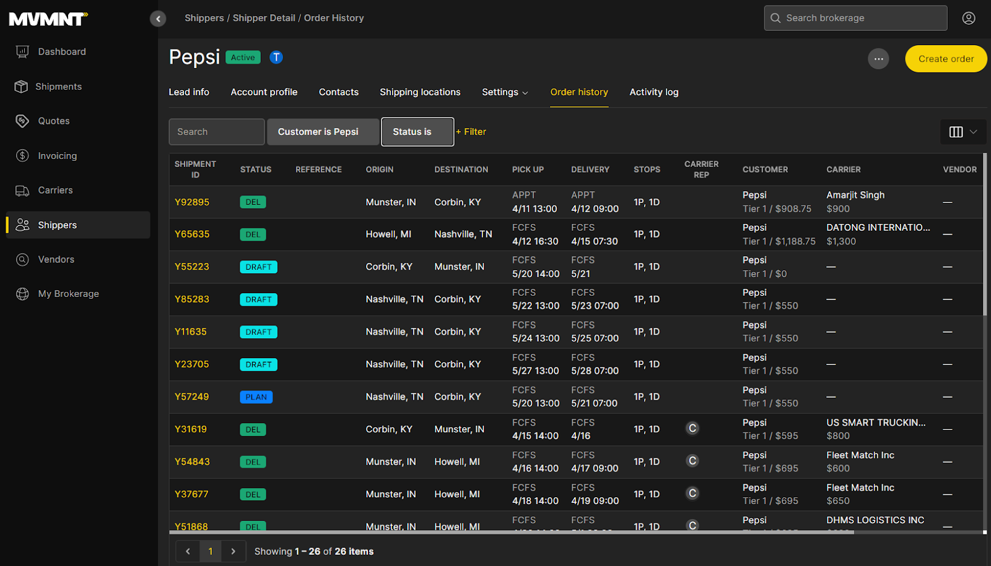
Task: Expand the Settings dropdown tab
Action: pos(505,92)
